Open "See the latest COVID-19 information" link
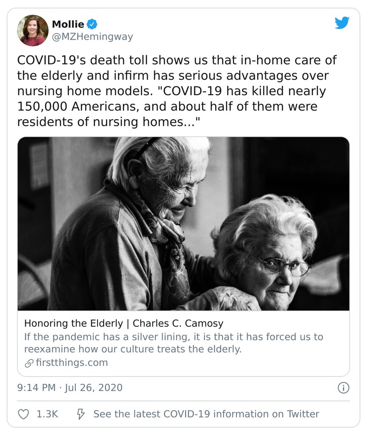The width and height of the screenshot is (368, 435). (206, 414)
